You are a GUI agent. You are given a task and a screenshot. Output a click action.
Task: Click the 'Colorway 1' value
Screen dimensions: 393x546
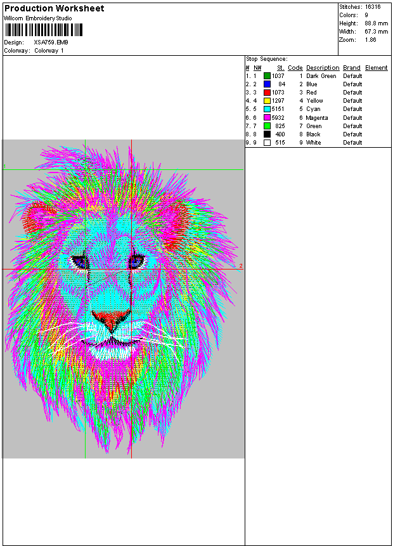(x=49, y=51)
